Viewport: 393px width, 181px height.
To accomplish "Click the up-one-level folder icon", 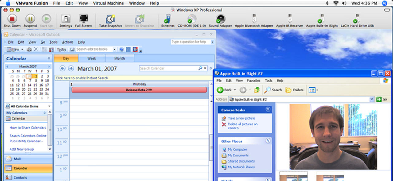I will (257, 90).
